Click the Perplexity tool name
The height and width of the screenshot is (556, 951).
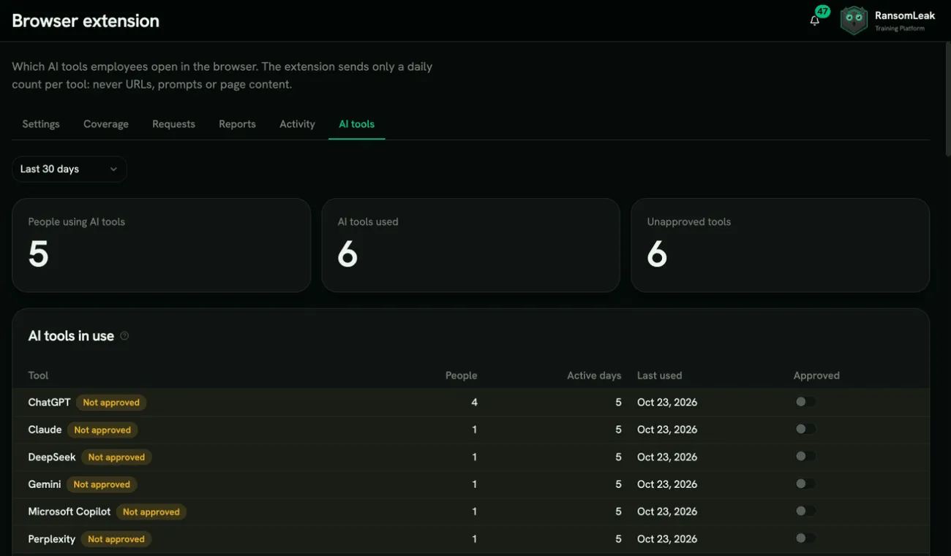click(51, 539)
